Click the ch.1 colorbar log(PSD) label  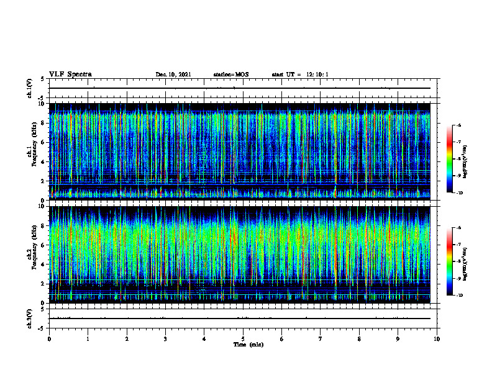pyautogui.click(x=465, y=162)
